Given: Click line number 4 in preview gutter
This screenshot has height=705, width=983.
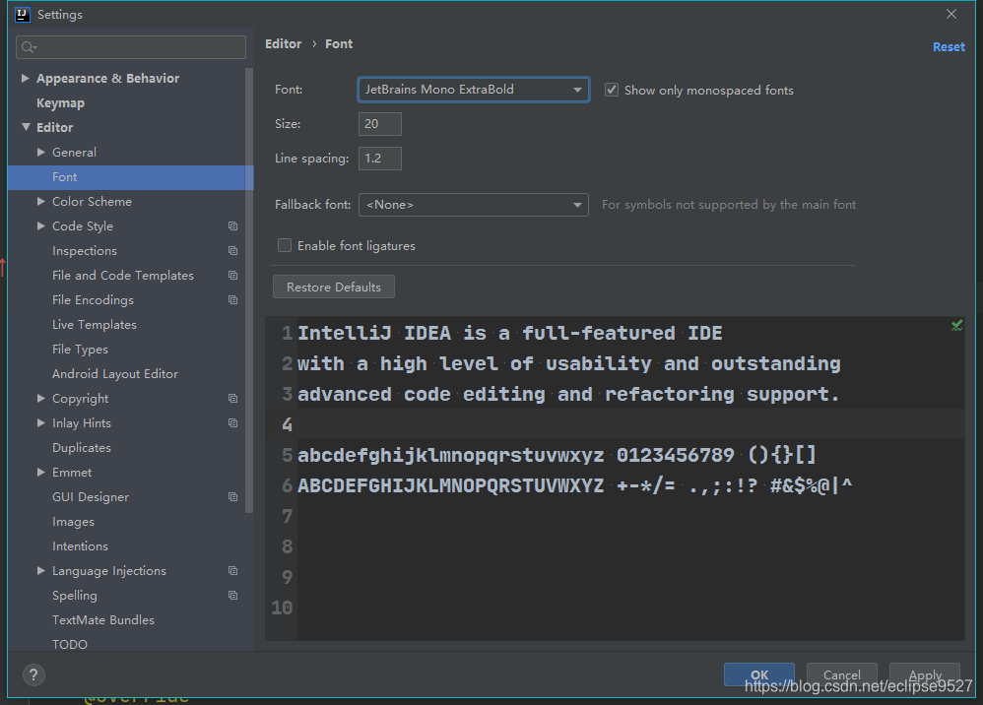Looking at the screenshot, I should click(288, 425).
